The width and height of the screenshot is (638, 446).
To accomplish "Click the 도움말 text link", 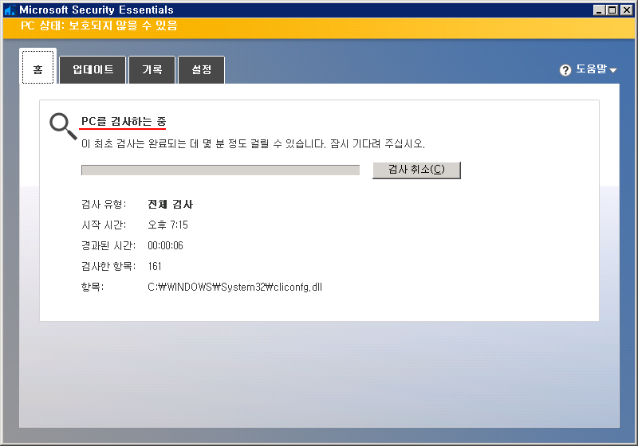I will [591, 69].
